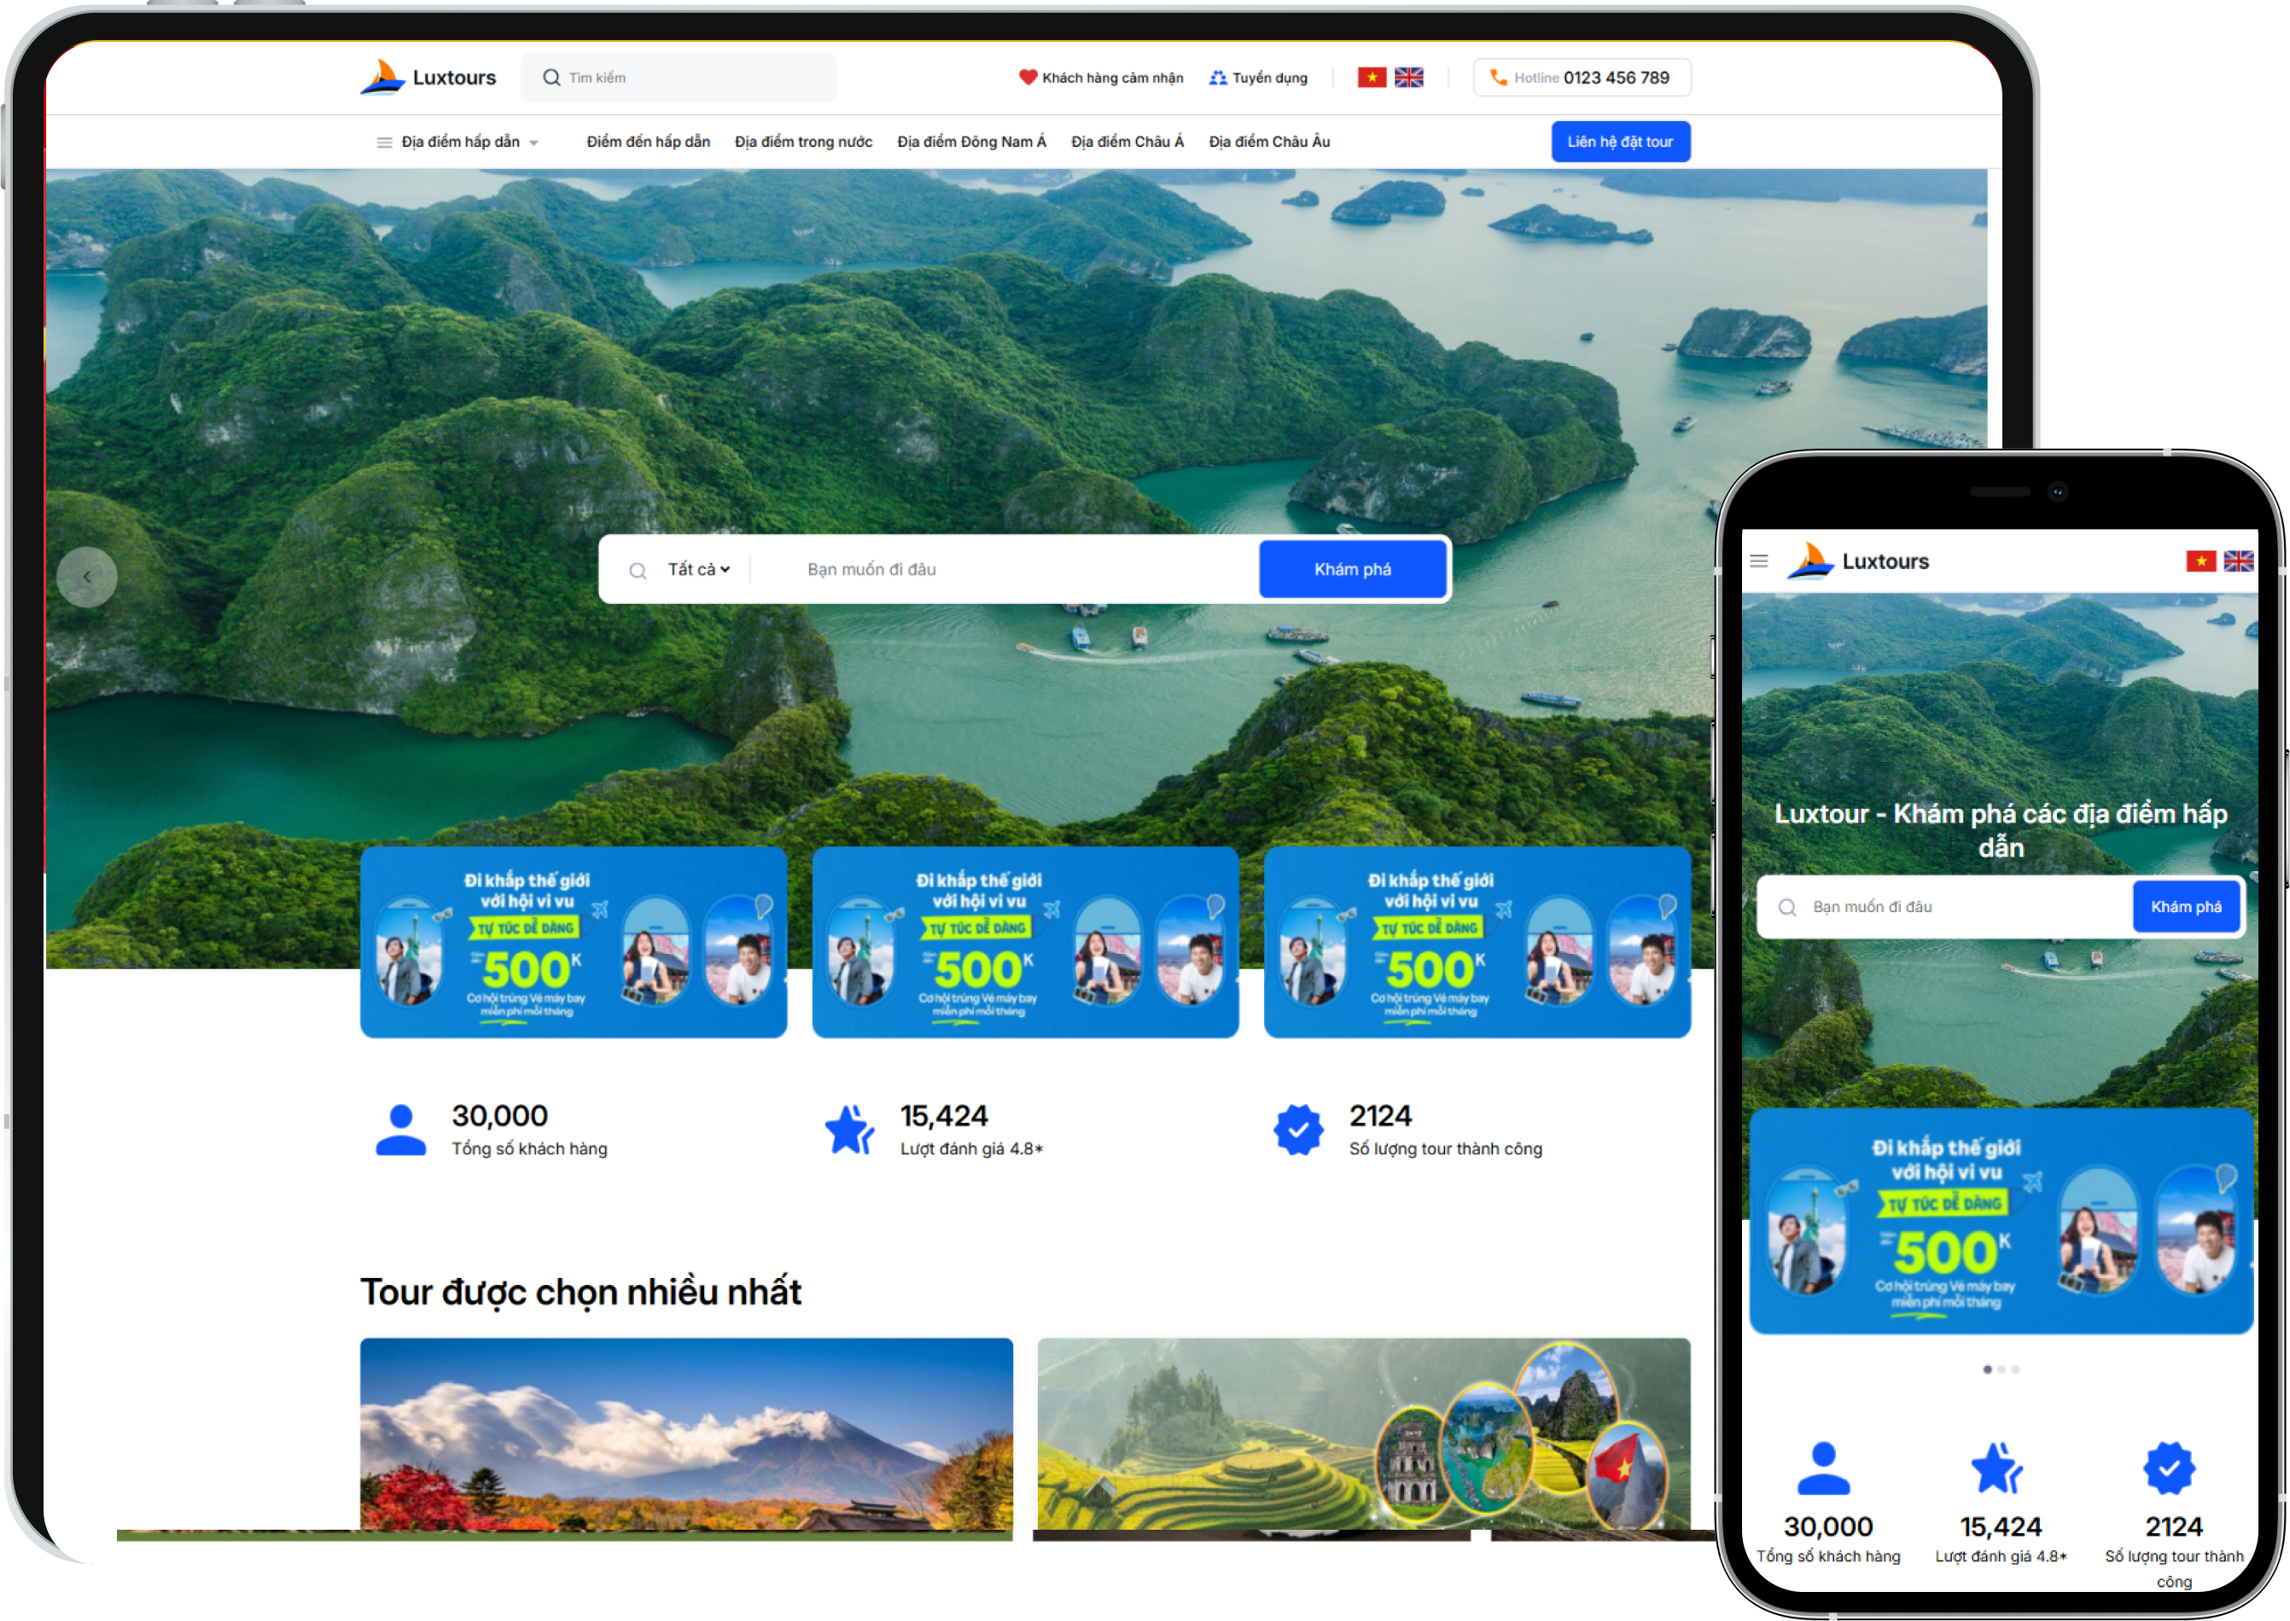Click the first carousel dot on phone
Image resolution: width=2290 pixels, height=1621 pixels.
(1986, 1369)
